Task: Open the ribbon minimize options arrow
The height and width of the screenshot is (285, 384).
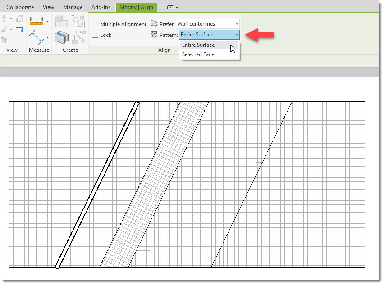Action: coord(177,8)
